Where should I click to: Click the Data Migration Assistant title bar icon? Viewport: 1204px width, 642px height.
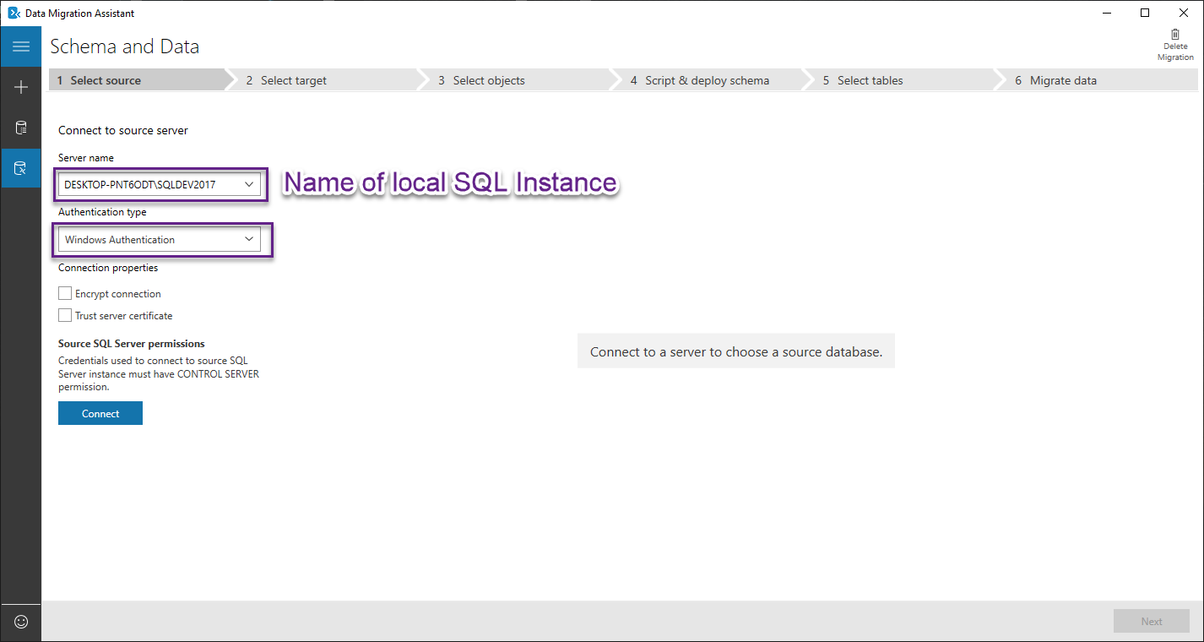(14, 13)
